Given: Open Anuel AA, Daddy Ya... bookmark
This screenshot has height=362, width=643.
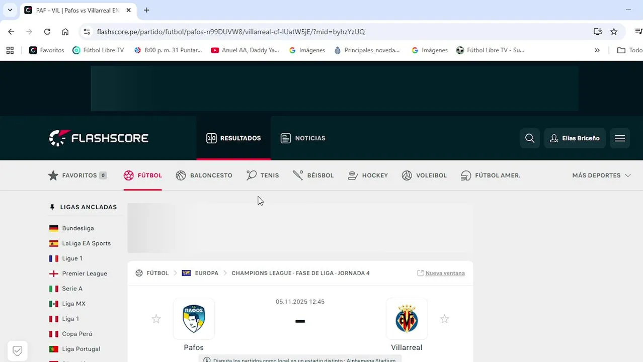Looking at the screenshot, I should (245, 50).
